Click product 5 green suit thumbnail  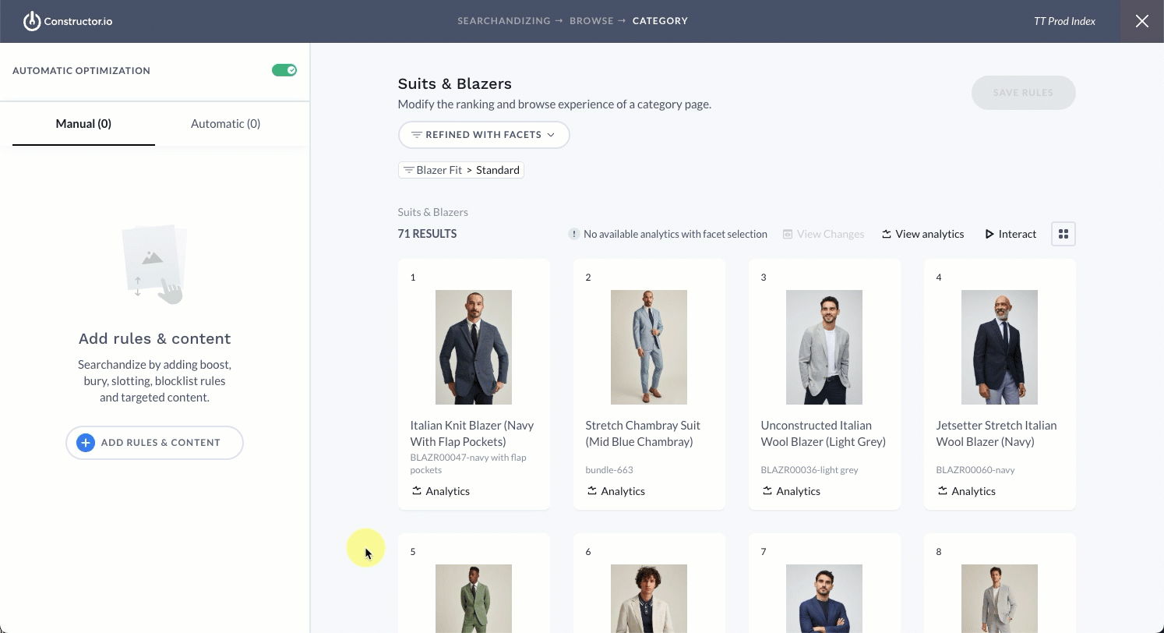(474, 599)
